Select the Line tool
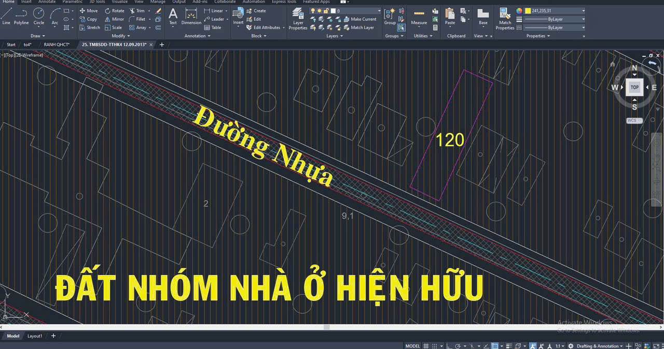Screen dimensions: 664x349 coord(6,17)
